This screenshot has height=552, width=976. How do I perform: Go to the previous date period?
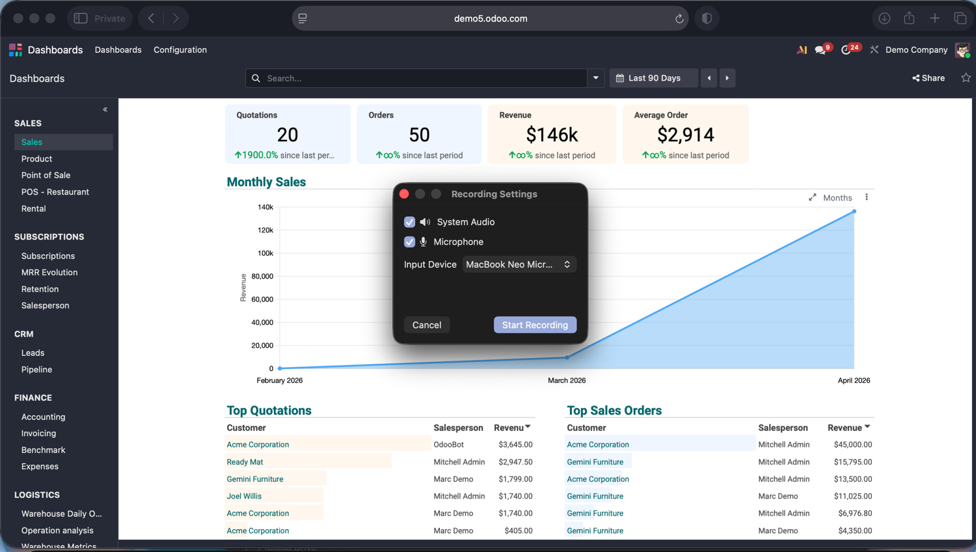tap(709, 78)
